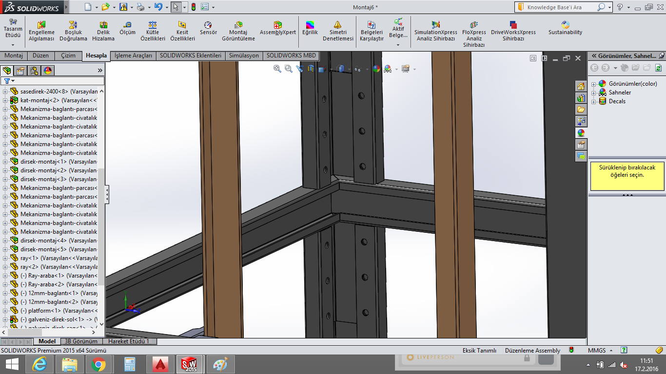Enable Eğrilik curvature display
Viewport: 666px width, 374px height.
[x=310, y=28]
